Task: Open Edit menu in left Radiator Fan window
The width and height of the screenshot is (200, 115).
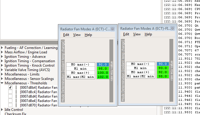Action: tap(66, 35)
